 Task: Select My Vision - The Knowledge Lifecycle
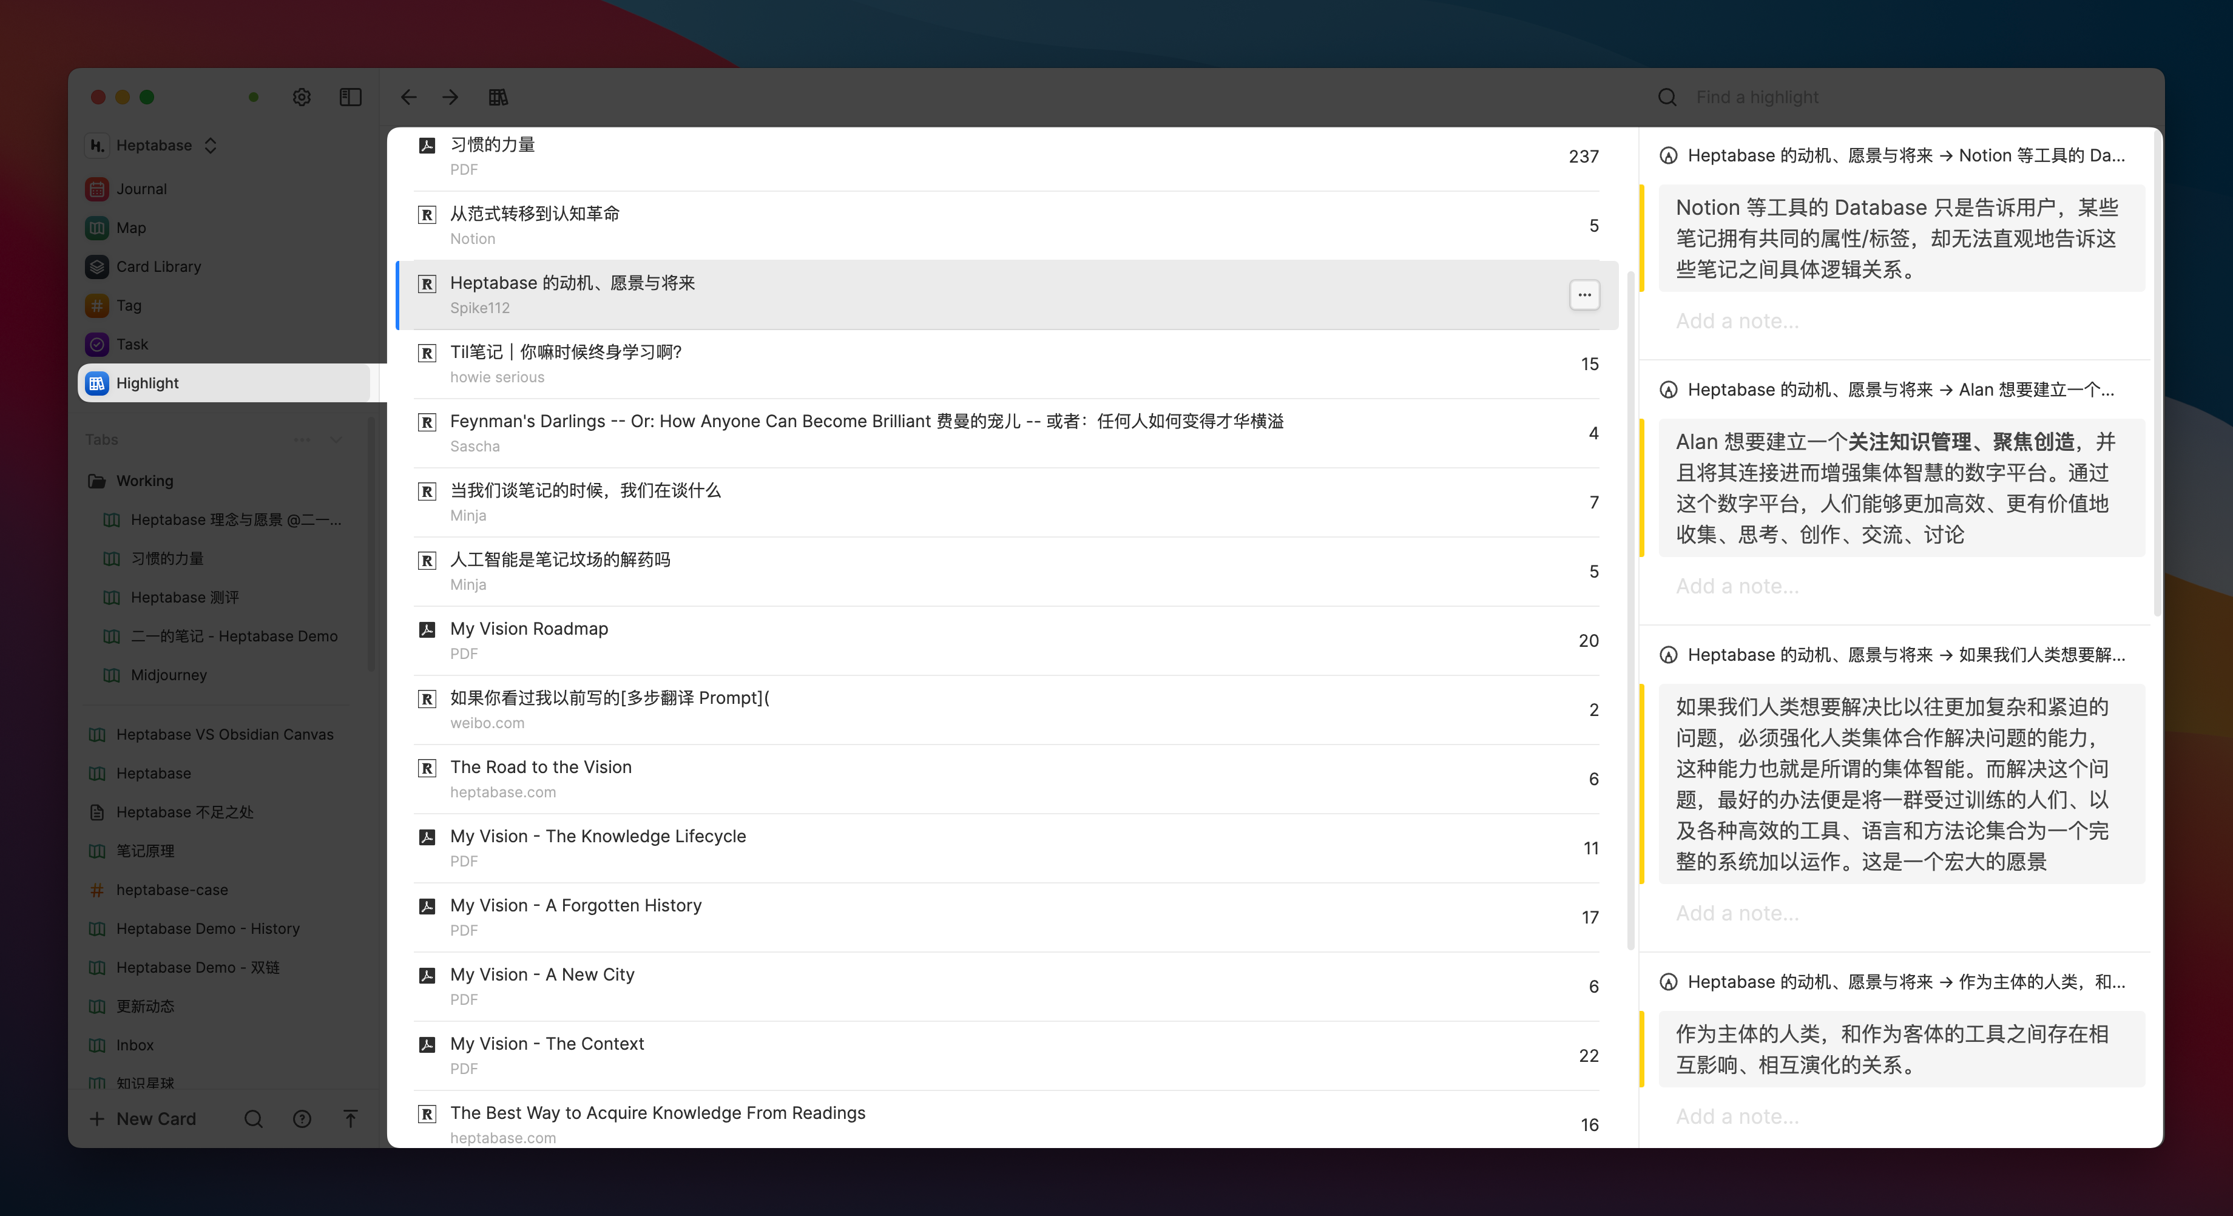[x=1007, y=848]
